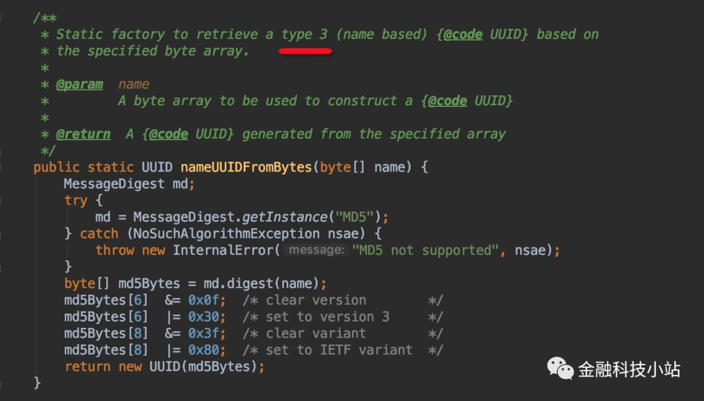
Task: Click the 'message:' parameter hint label
Action: click(x=316, y=250)
